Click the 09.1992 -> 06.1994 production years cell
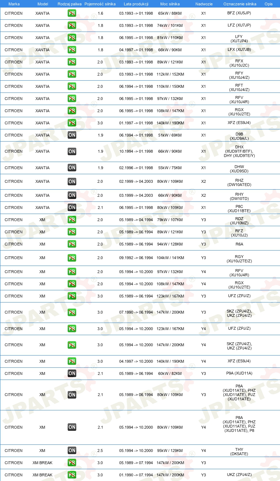The width and height of the screenshot is (280, 481). (x=136, y=258)
